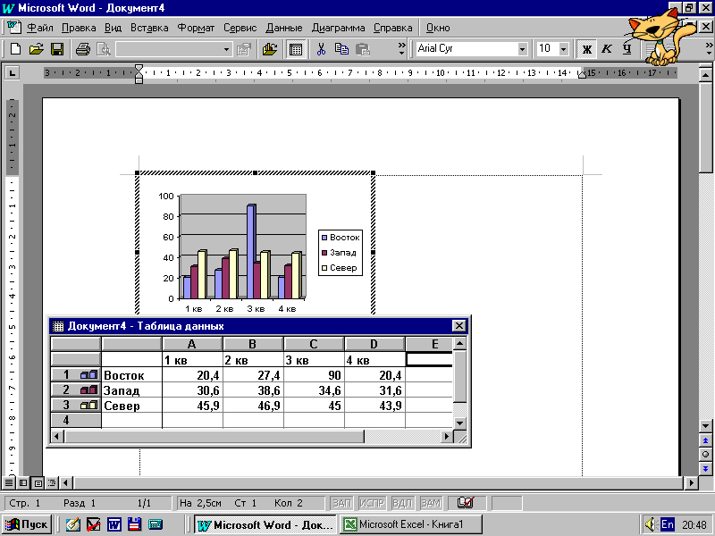Switch to Web Layout view icon
The image size is (715, 536).
(23, 482)
